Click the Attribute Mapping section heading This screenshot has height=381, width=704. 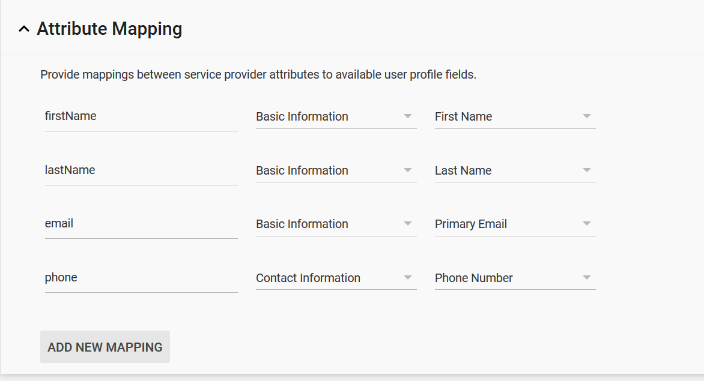point(109,28)
